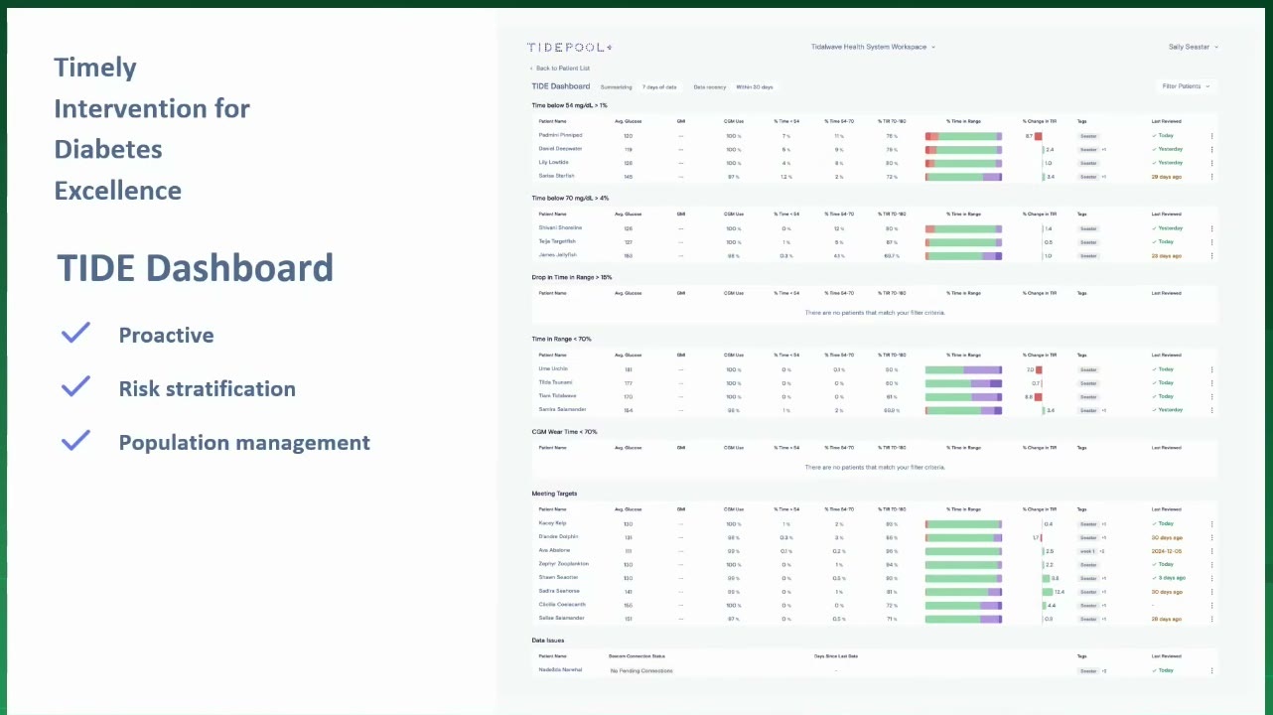The width and height of the screenshot is (1273, 715).
Task: Open the Sally Seastar account dropdown
Action: (1194, 47)
